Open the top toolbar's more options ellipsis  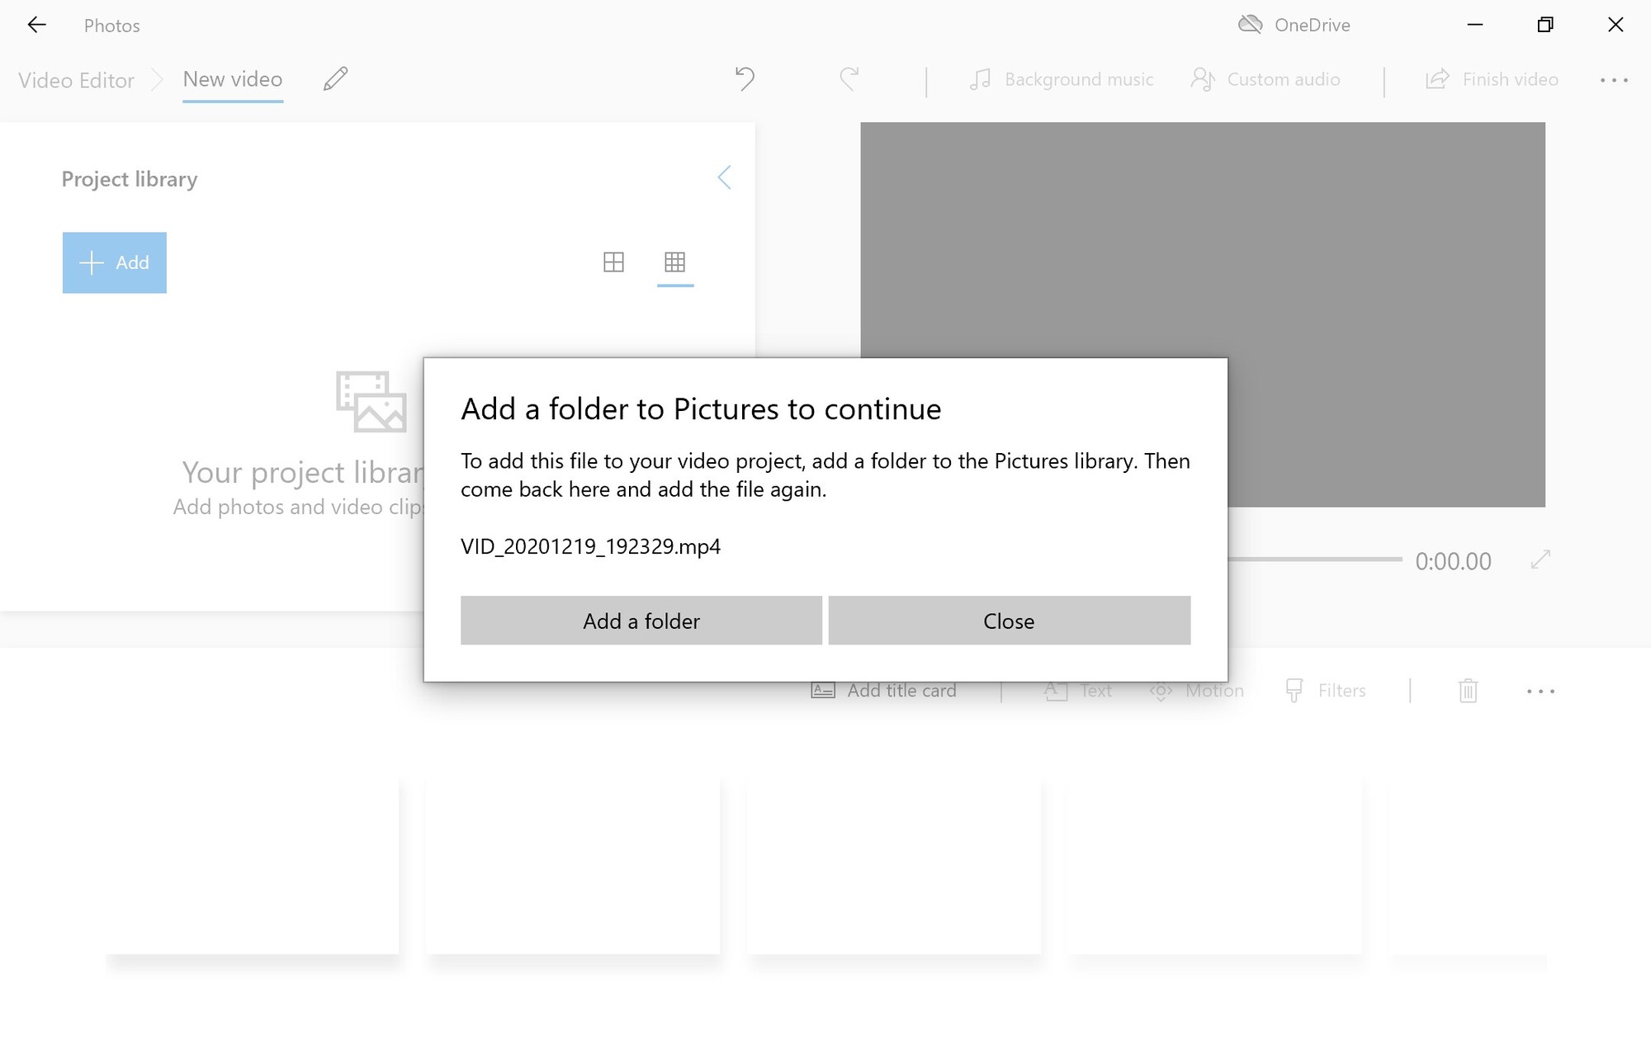point(1614,80)
